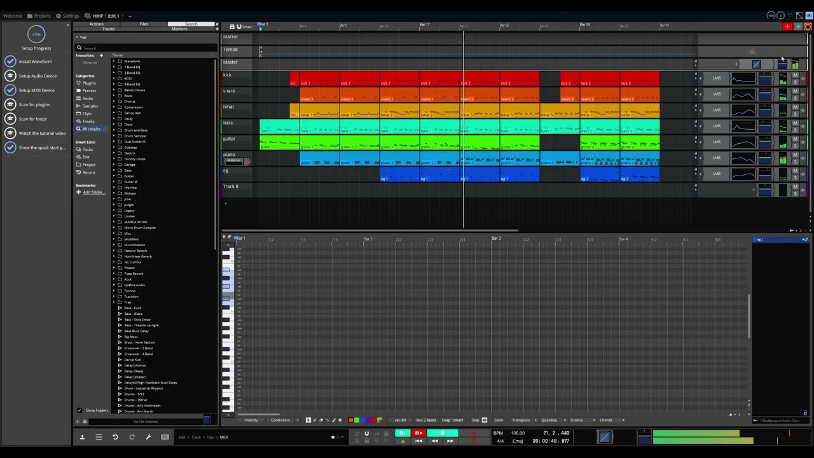The image size is (814, 458).
Task: Add a favourite with the plus beside Favourites
Action: (x=100, y=55)
